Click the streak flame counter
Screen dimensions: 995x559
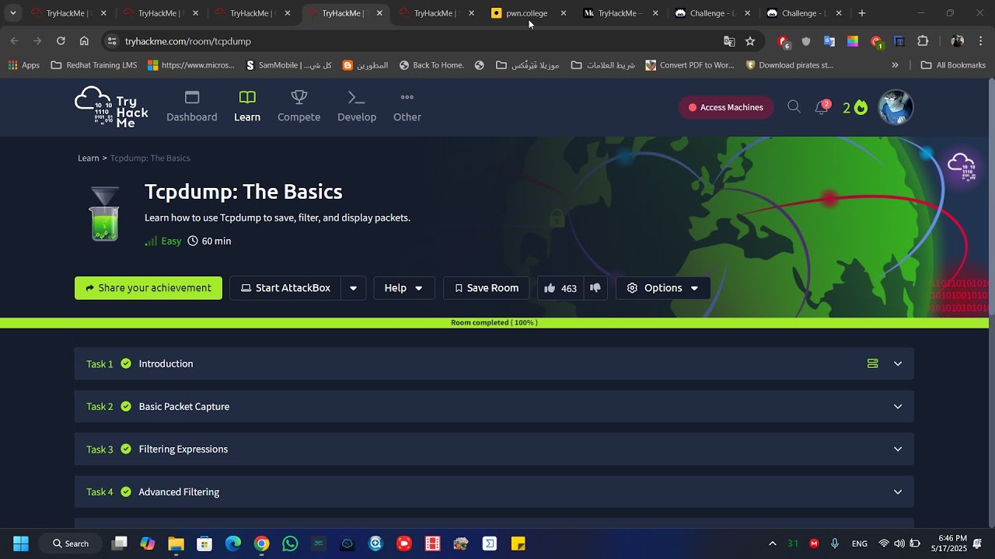click(855, 107)
